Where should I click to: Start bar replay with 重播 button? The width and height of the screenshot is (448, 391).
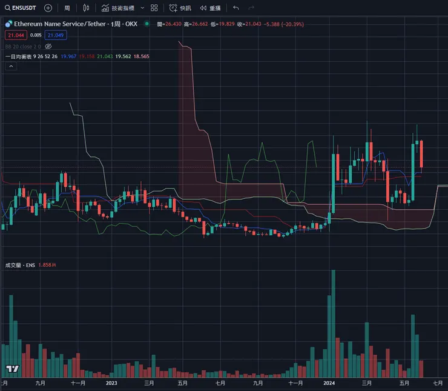tap(210, 8)
